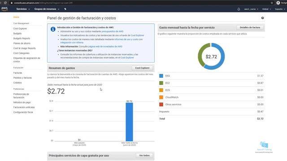Click the Cost Explorer button
Screen dimensions: 287x161
coord(142,68)
